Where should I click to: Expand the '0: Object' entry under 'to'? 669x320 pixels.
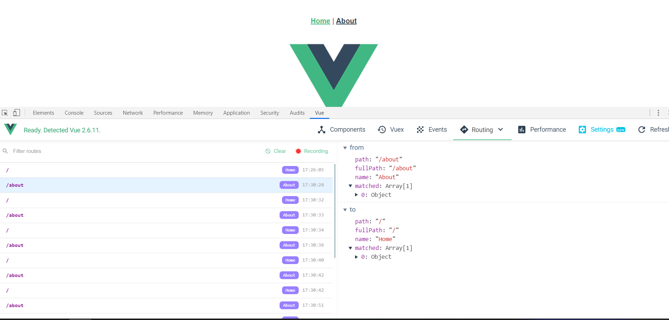point(356,257)
